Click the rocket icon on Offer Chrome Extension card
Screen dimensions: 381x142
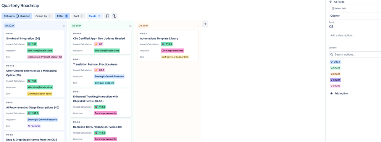(x=29, y=81)
